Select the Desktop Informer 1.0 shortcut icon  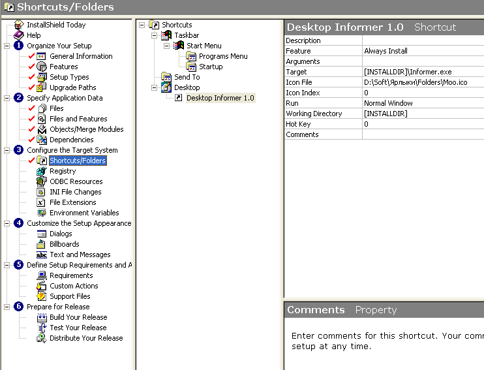coord(179,98)
